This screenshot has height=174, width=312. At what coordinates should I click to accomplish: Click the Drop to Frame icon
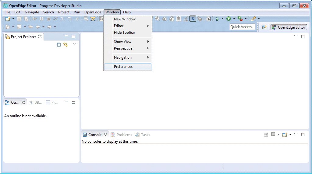86,19
